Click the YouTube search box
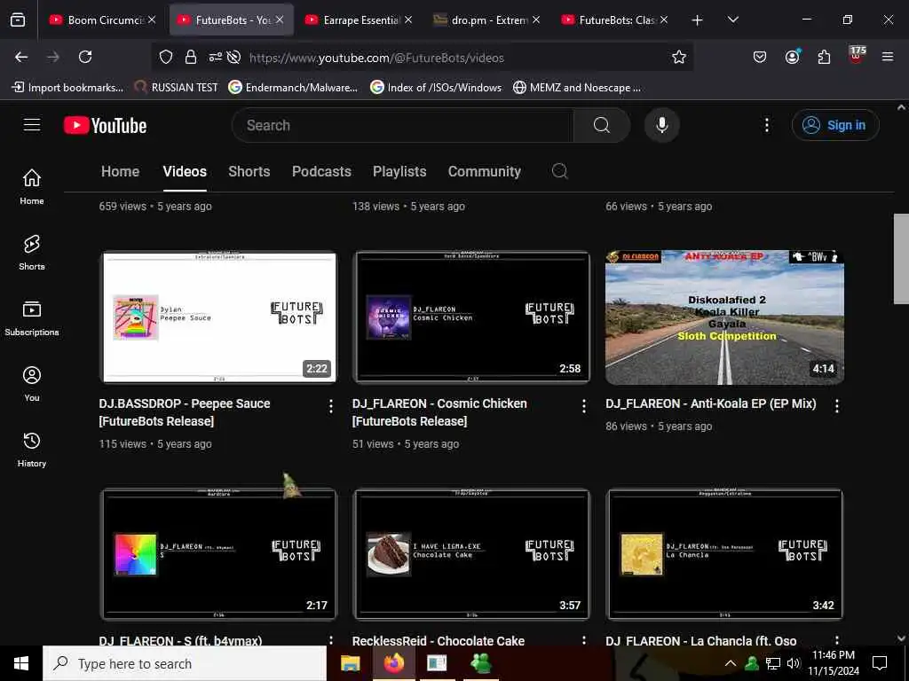 point(402,125)
